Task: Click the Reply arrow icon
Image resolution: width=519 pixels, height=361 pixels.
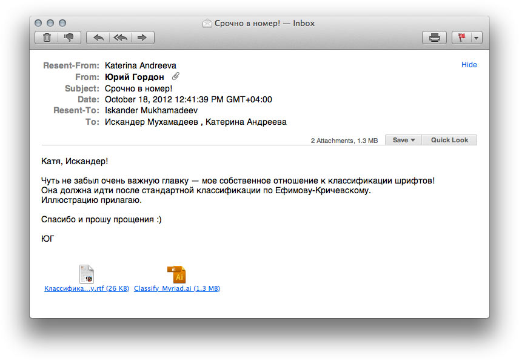Action: point(98,38)
